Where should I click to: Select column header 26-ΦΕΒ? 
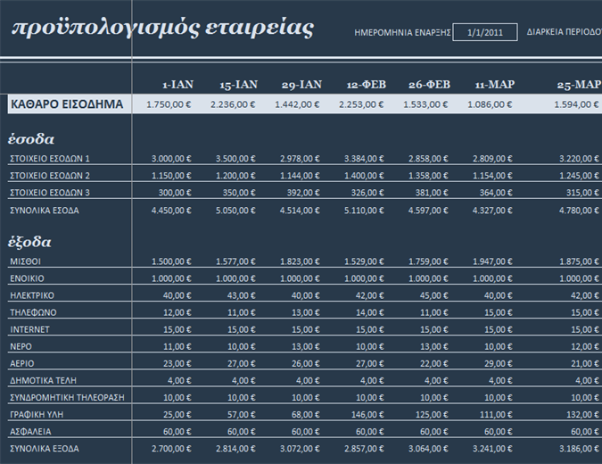pos(429,85)
